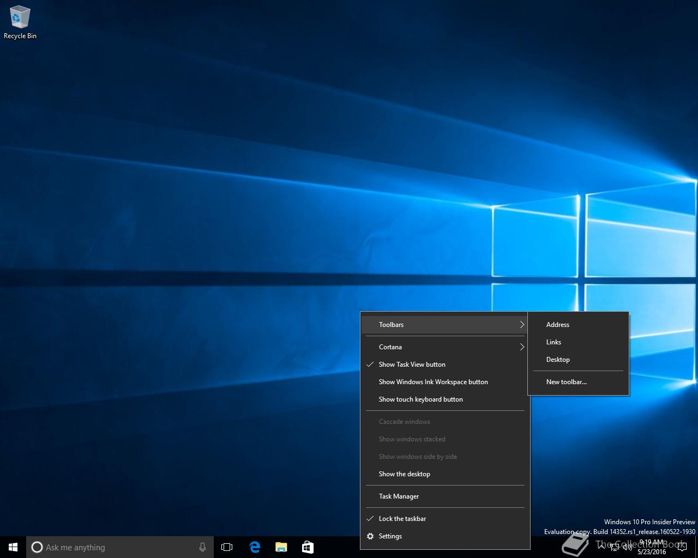Click the network icon in system tray

[615, 547]
